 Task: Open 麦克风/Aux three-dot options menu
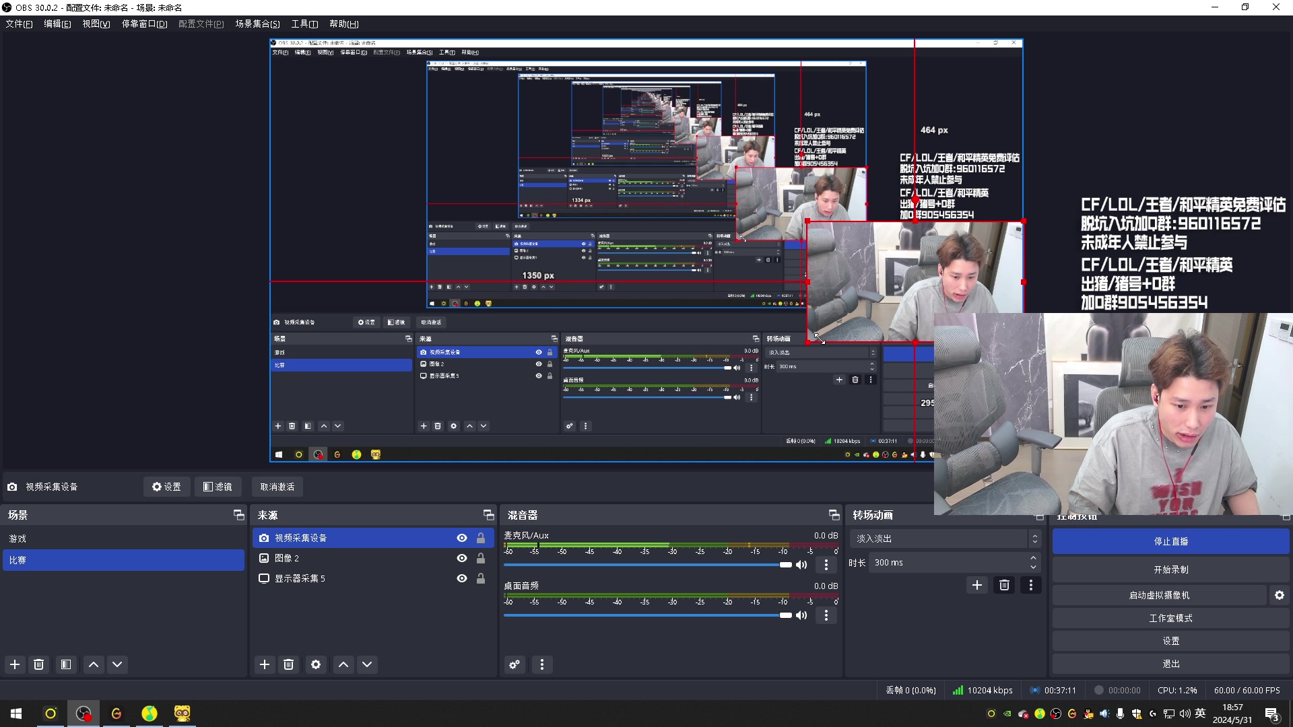[x=826, y=565]
